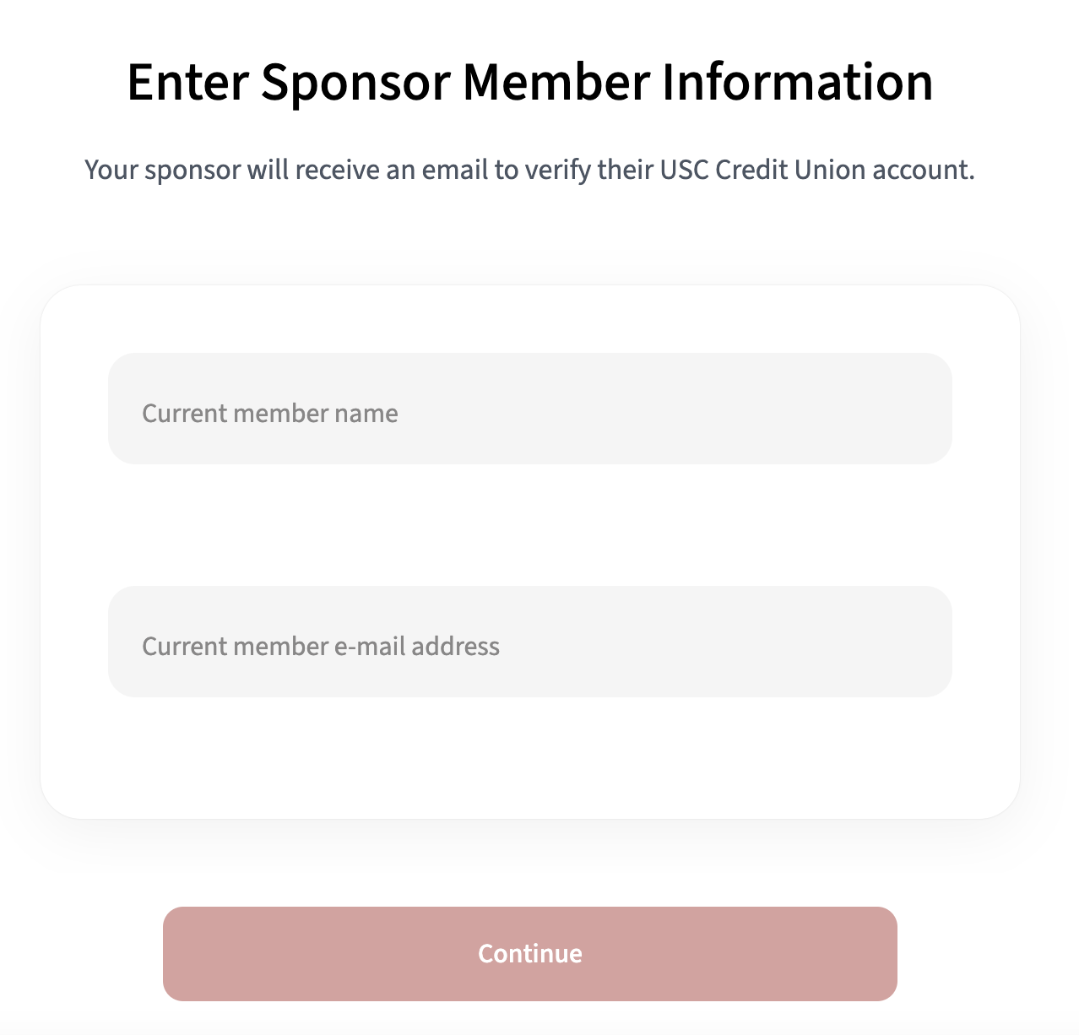This screenshot has width=1079, height=1035.
Task: Click the "Current member e-mail address" placeholder text
Action: pyautogui.click(x=321, y=646)
